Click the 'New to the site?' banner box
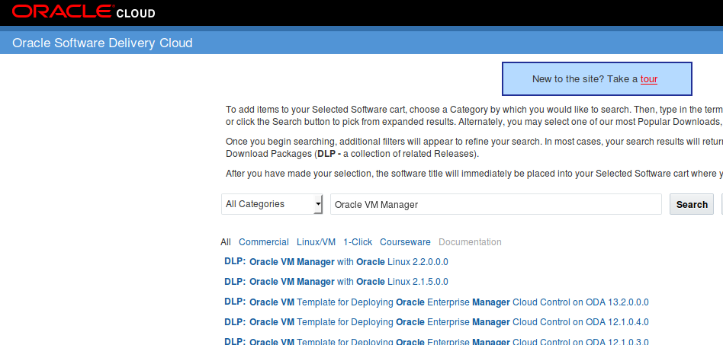The image size is (723, 345). [x=580, y=79]
